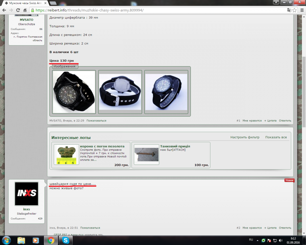Screen dimensions: 306x245
Task: Click Ответить on MVSATO's post
Action: click(285, 121)
